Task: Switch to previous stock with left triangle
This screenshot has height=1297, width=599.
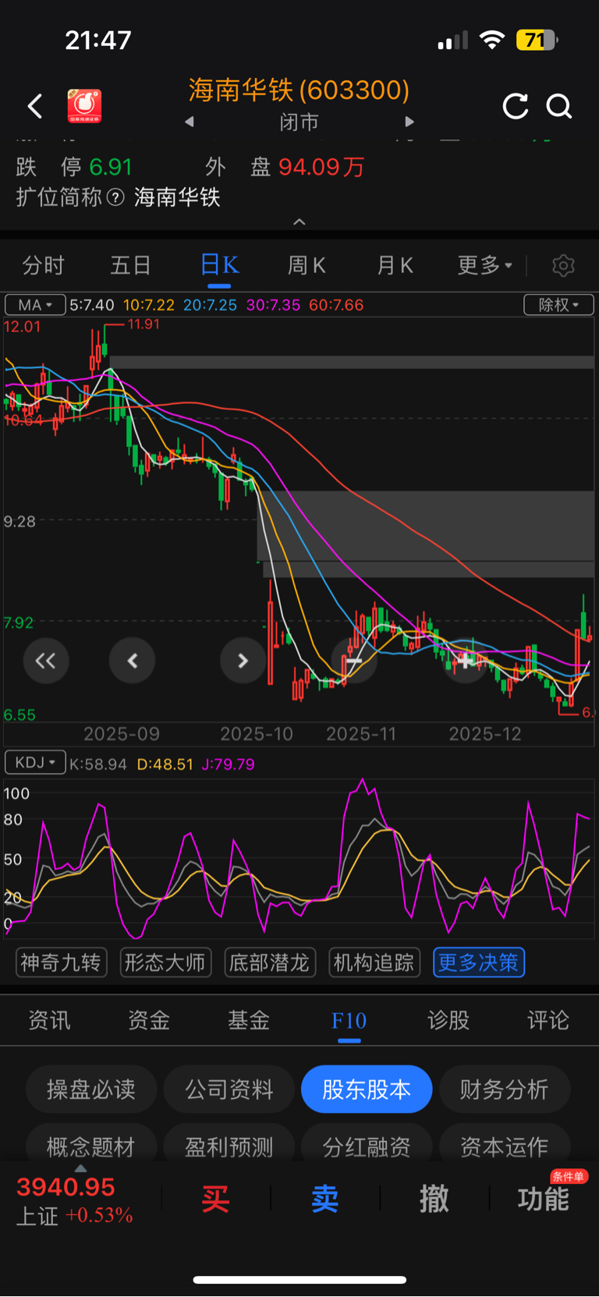Action: click(189, 122)
